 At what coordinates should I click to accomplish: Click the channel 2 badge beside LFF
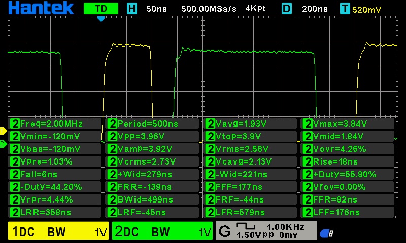[x=308, y=212]
